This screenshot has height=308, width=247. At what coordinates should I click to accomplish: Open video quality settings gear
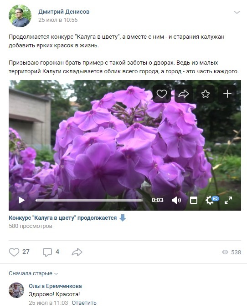(210, 200)
